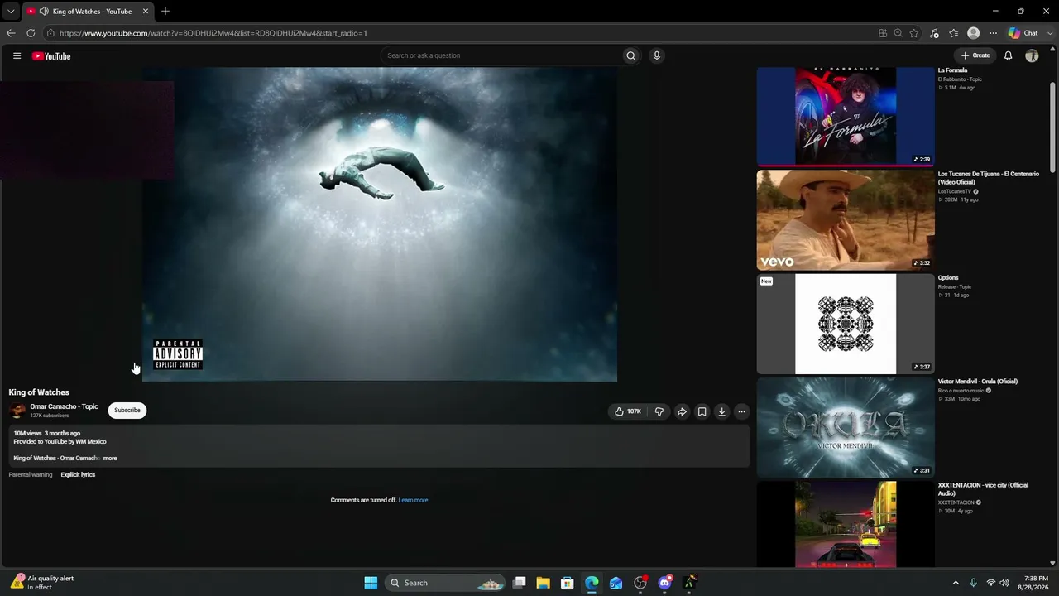This screenshot has height=596, width=1059.
Task: Dislike the King of Watches video
Action: [659, 411]
